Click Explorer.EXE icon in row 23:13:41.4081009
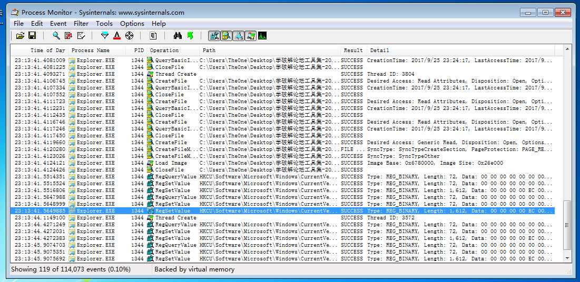 [72, 61]
